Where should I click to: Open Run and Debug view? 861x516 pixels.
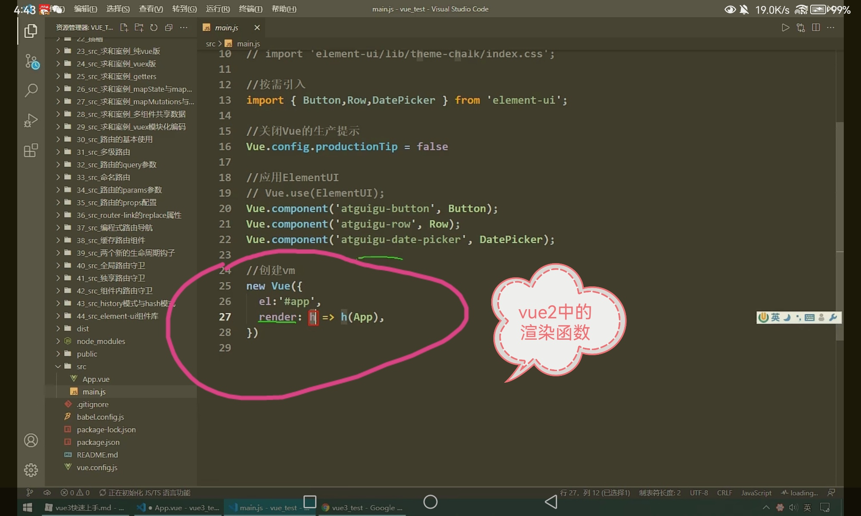31,120
